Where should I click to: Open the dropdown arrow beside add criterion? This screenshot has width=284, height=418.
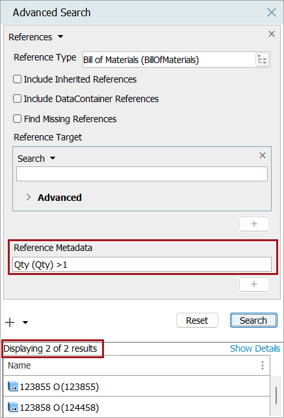pyautogui.click(x=25, y=322)
